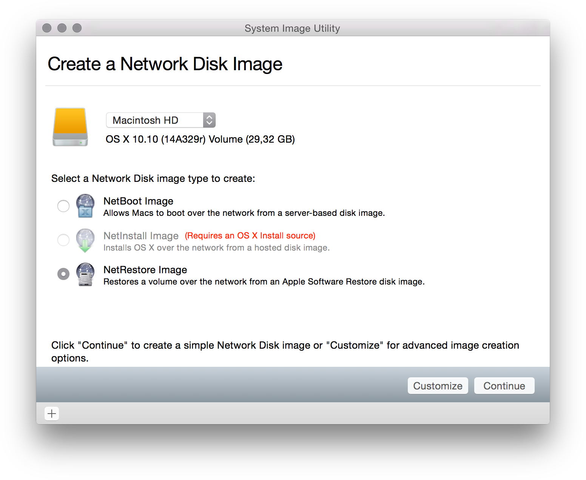Screen dimensions: 586x480
Task: Click the NetInstall Image label
Action: [141, 236]
